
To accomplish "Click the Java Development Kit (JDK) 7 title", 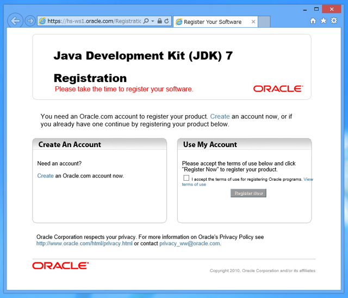I will 143,55.
